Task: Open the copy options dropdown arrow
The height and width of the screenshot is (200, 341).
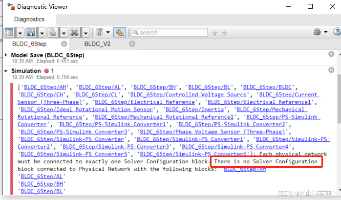Action: coord(64,33)
